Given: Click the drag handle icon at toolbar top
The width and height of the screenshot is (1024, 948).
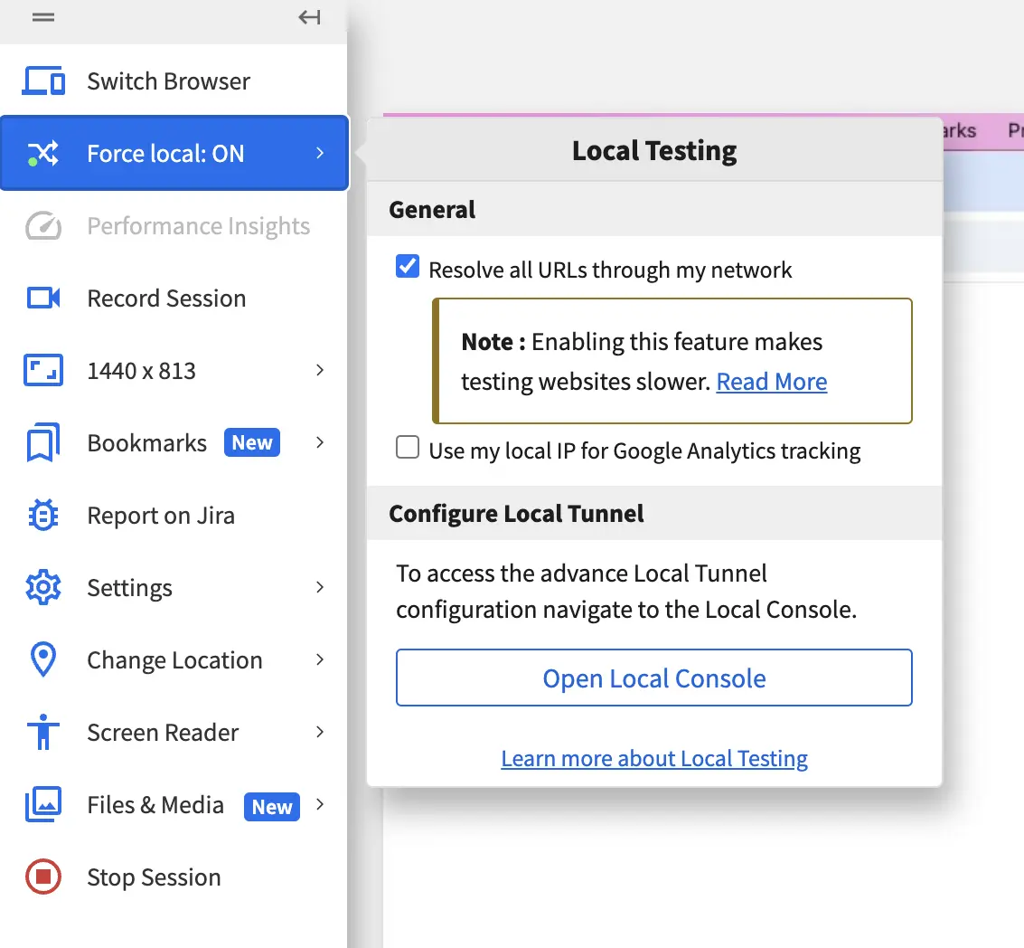Looking at the screenshot, I should pyautogui.click(x=43, y=17).
